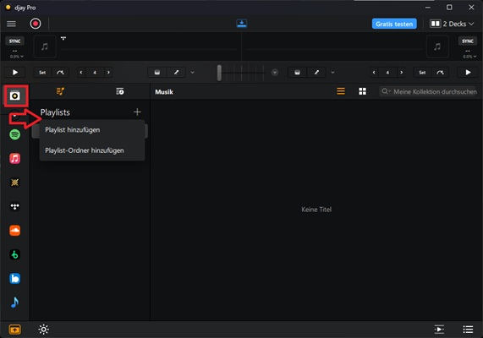
Task: Select the TIDAL source
Action: (x=14, y=206)
